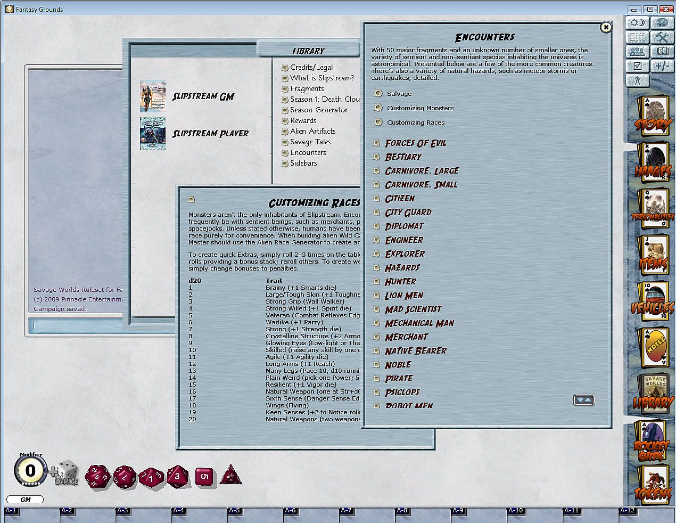Click the Library window tab header
The width and height of the screenshot is (676, 523).
coord(308,51)
